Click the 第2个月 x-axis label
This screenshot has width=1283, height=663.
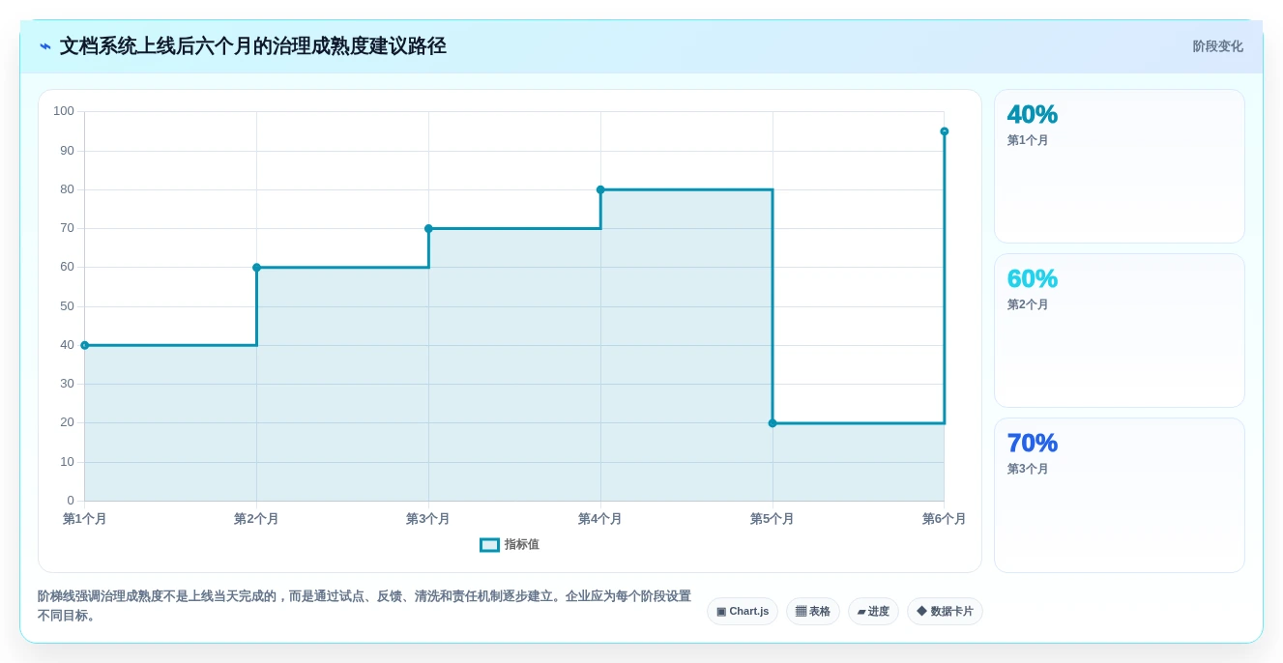256,519
